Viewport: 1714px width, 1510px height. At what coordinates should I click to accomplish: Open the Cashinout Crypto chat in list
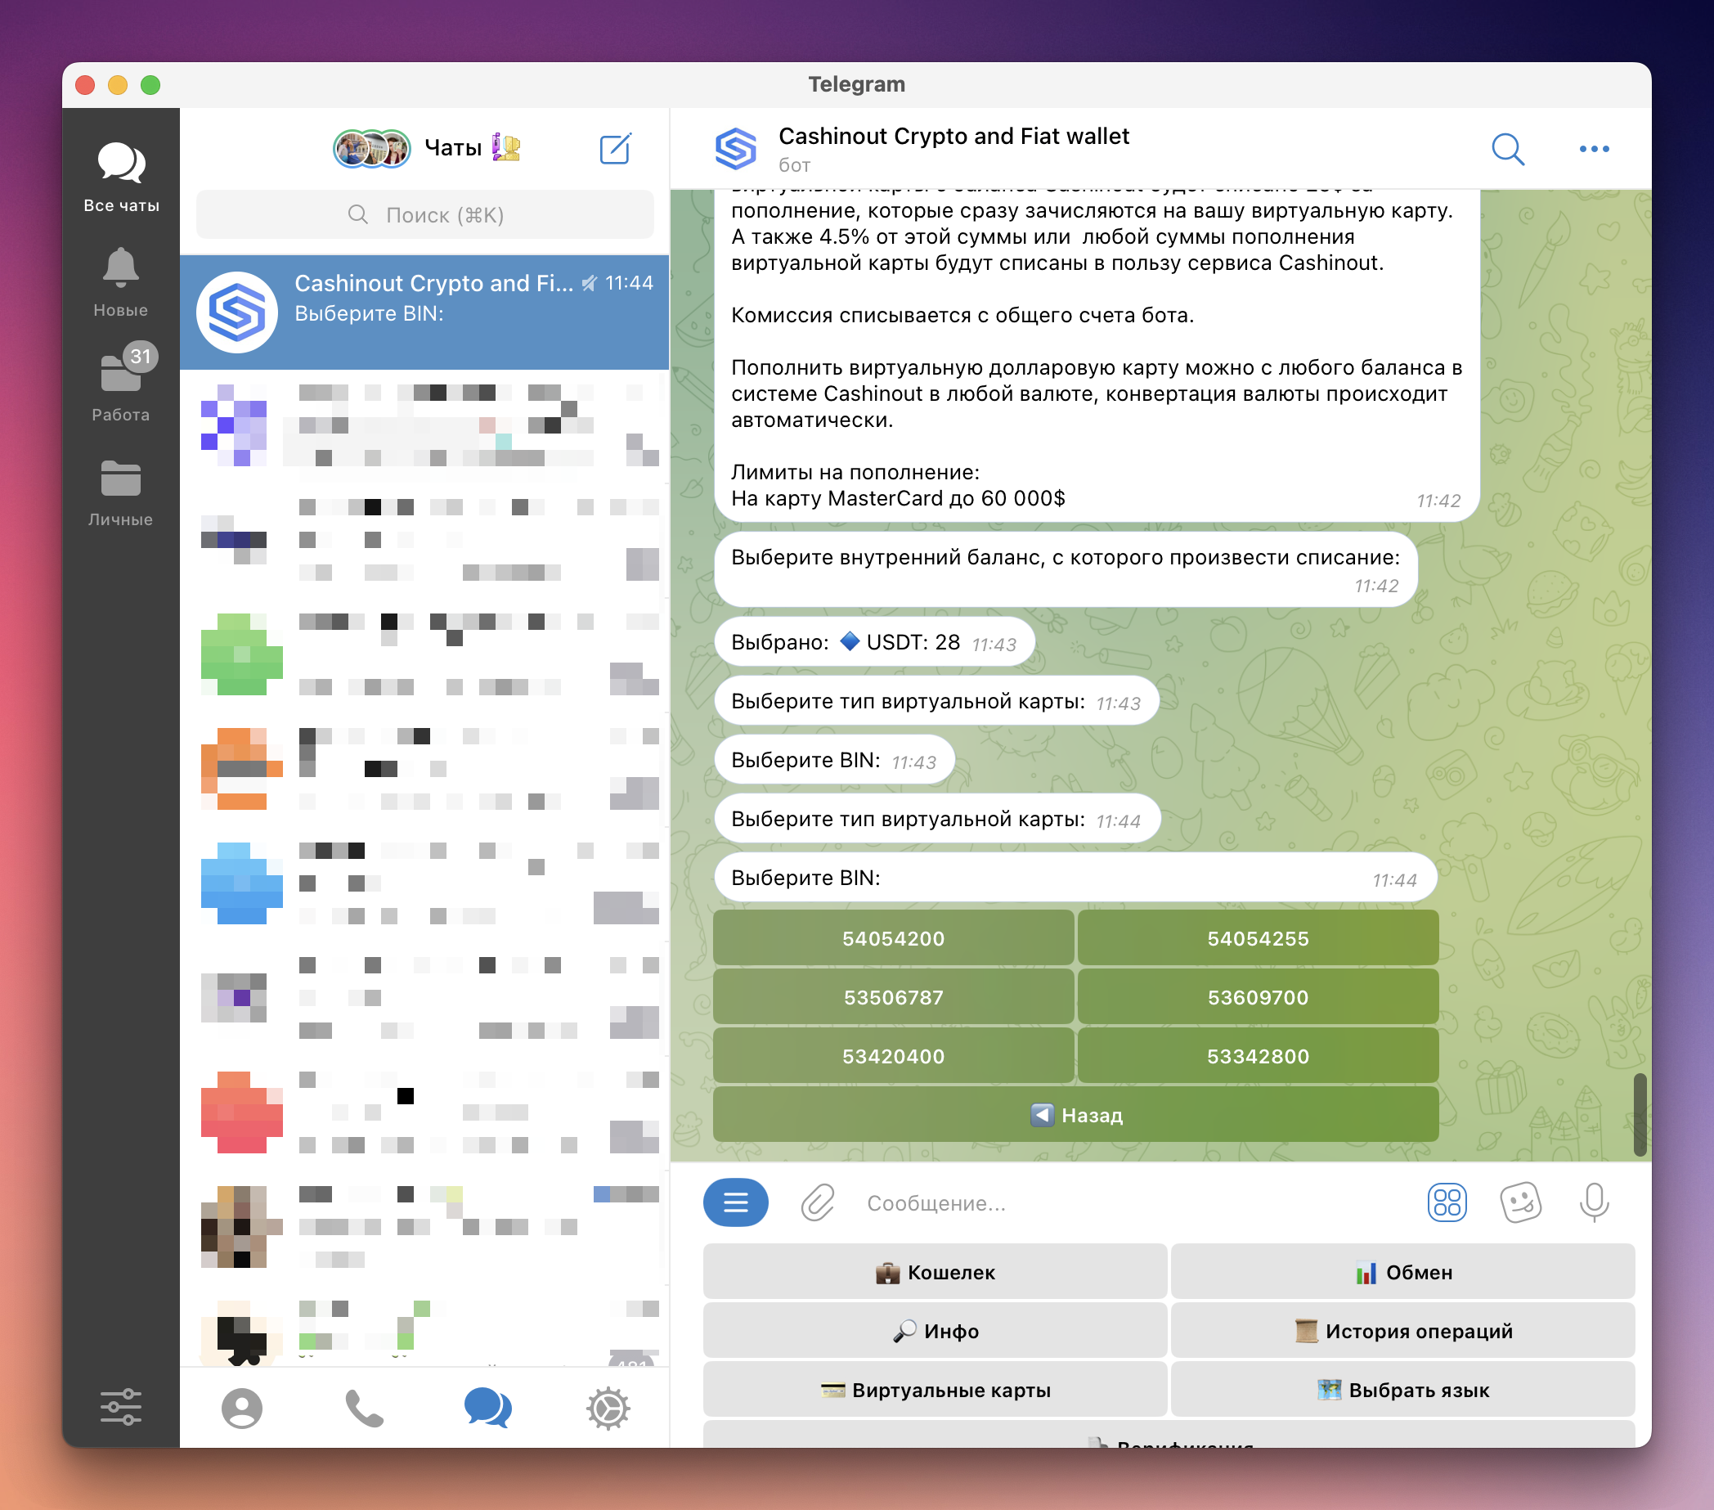(x=425, y=312)
